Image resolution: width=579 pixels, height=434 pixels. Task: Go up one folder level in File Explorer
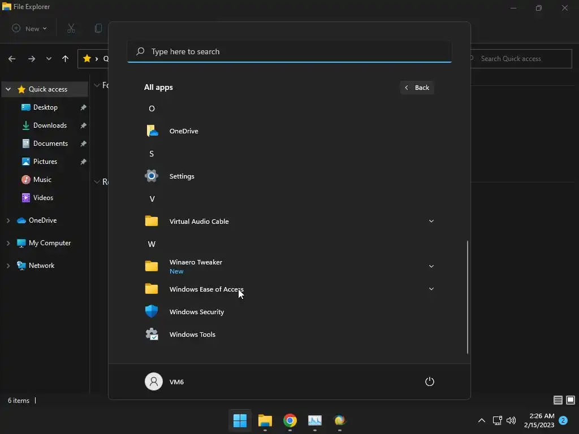66,59
